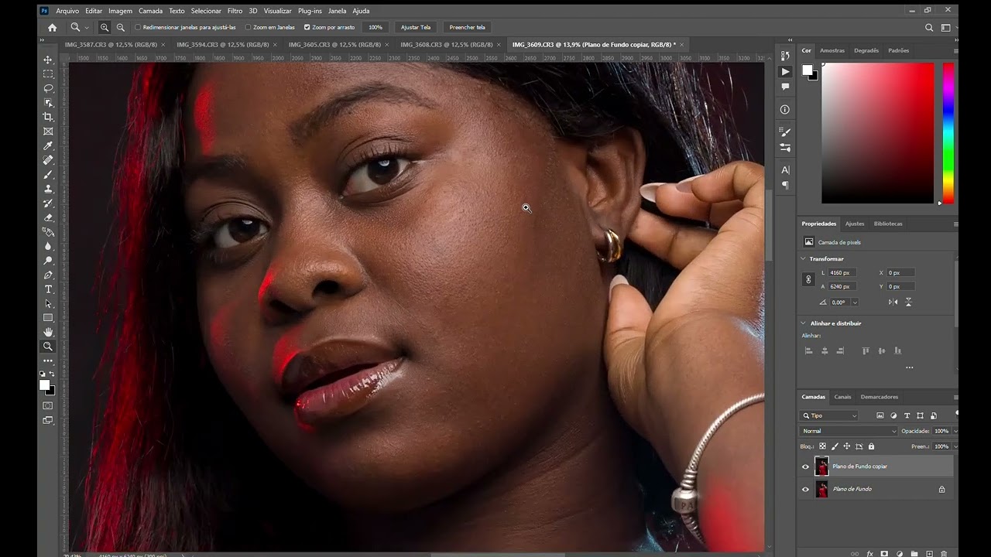Flip horizontally in Transformar section
The image size is (991, 557).
[x=893, y=302]
